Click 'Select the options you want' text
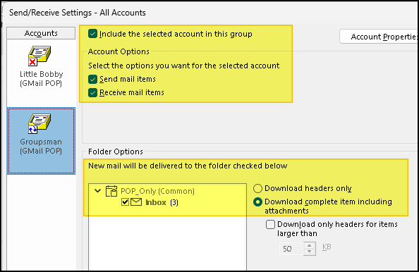 coord(184,66)
